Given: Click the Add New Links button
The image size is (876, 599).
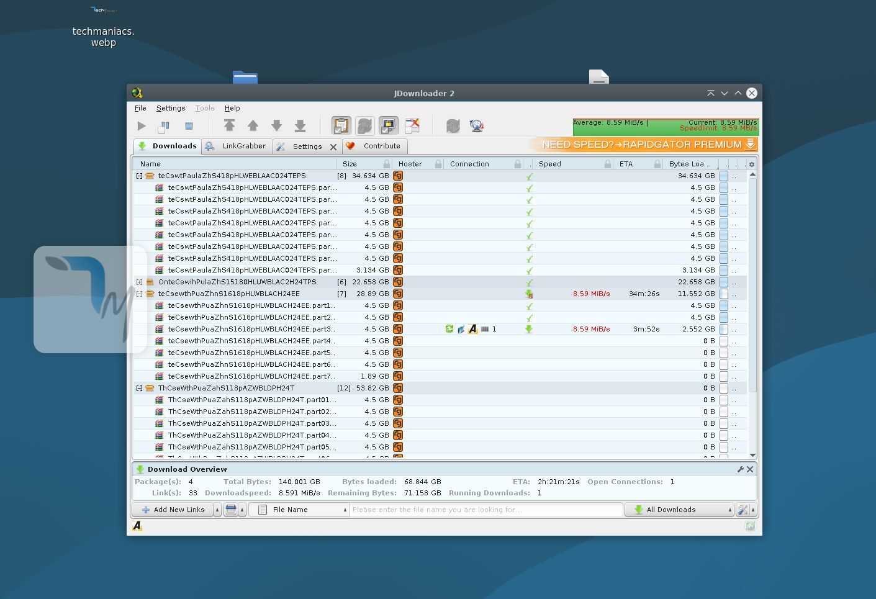Looking at the screenshot, I should coord(173,510).
